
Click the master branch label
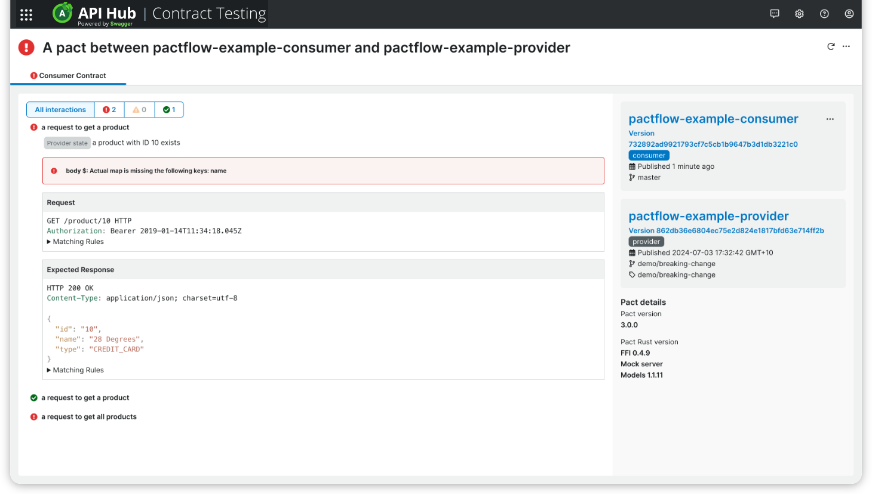[649, 178]
